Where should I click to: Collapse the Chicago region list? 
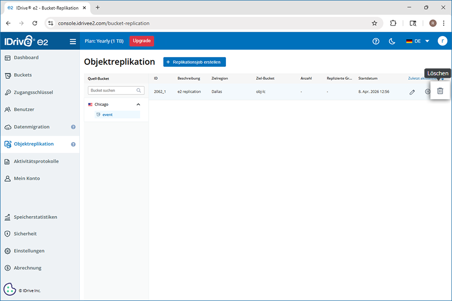pos(138,104)
